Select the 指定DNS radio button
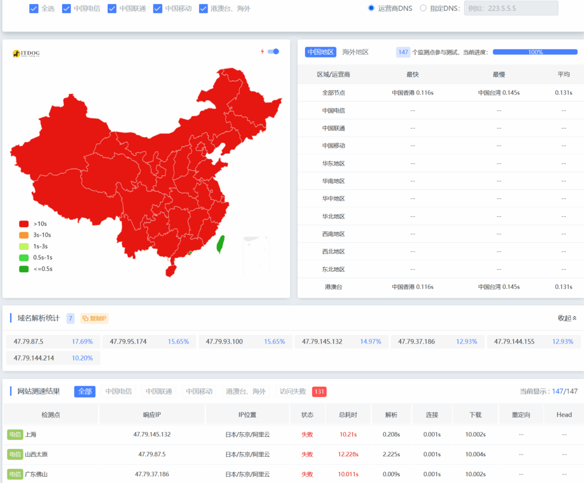Screen dimensions: 584x483 pos(423,9)
